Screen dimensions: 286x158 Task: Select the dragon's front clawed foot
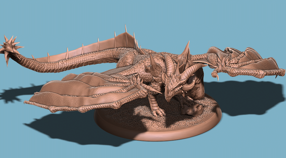(x=158, y=112)
